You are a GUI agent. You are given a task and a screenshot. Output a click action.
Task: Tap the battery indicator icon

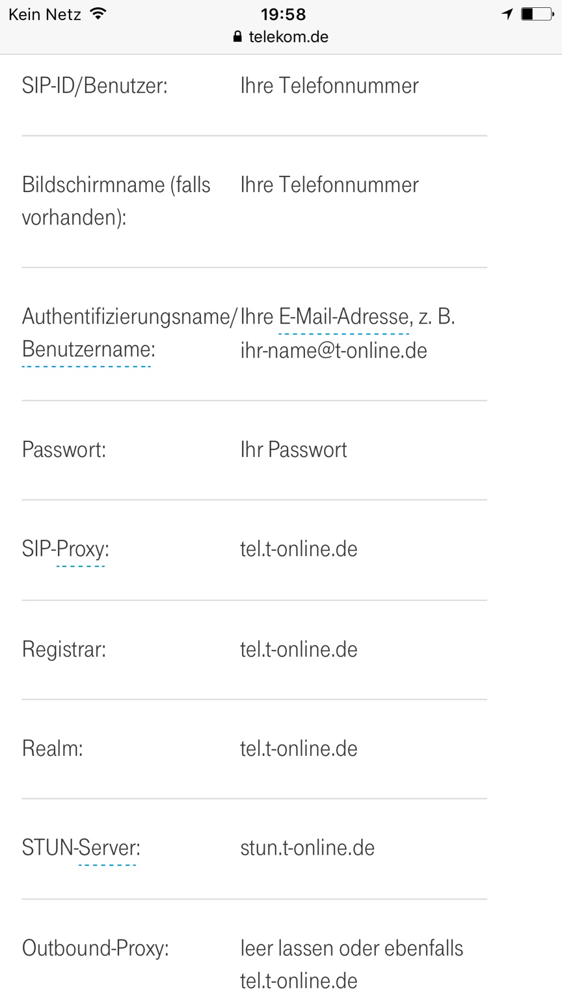(x=537, y=14)
